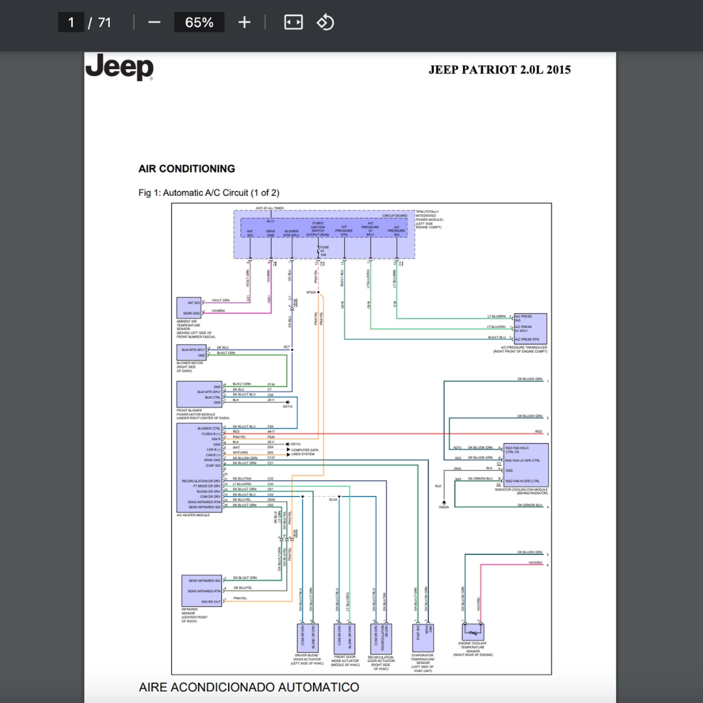Click the engine coolant temperature sensor symbol
Viewport: 703px width, 703px height.
[x=473, y=632]
